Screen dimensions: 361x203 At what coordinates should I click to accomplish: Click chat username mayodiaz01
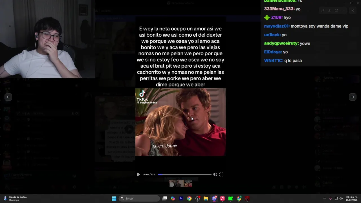coord(277,26)
